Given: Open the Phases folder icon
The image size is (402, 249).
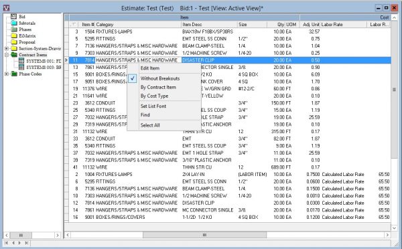Looking at the screenshot, I should 14,29.
